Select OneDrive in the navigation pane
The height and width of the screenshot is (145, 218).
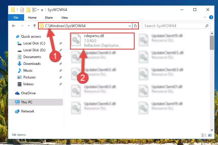coord(28,93)
